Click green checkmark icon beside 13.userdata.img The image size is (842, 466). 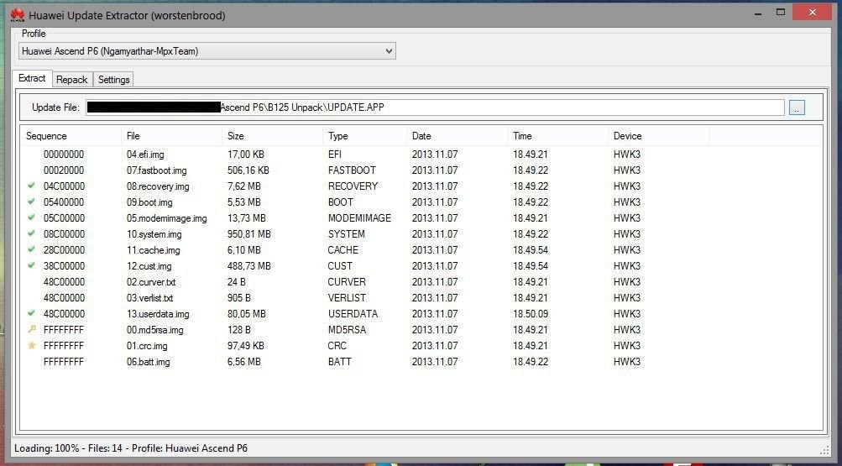pos(31,313)
